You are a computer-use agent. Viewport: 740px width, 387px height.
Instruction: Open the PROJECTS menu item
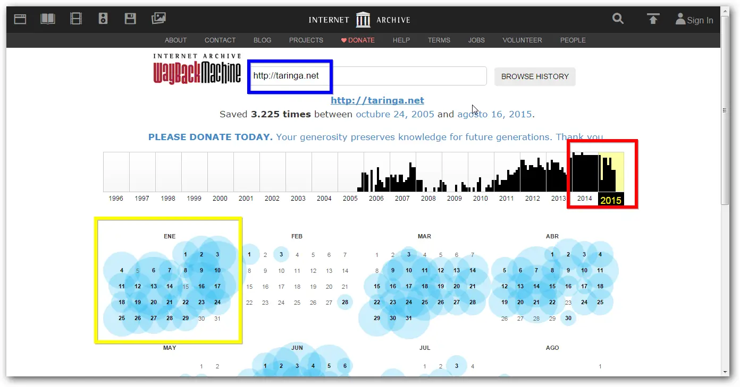tap(306, 40)
